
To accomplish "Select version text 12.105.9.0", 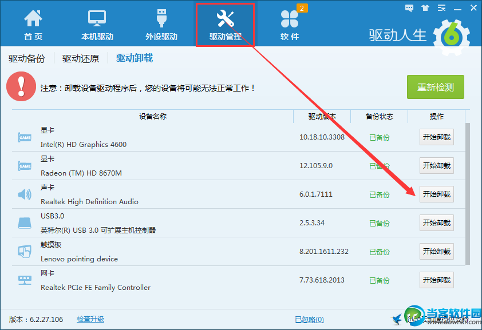I will [x=316, y=166].
